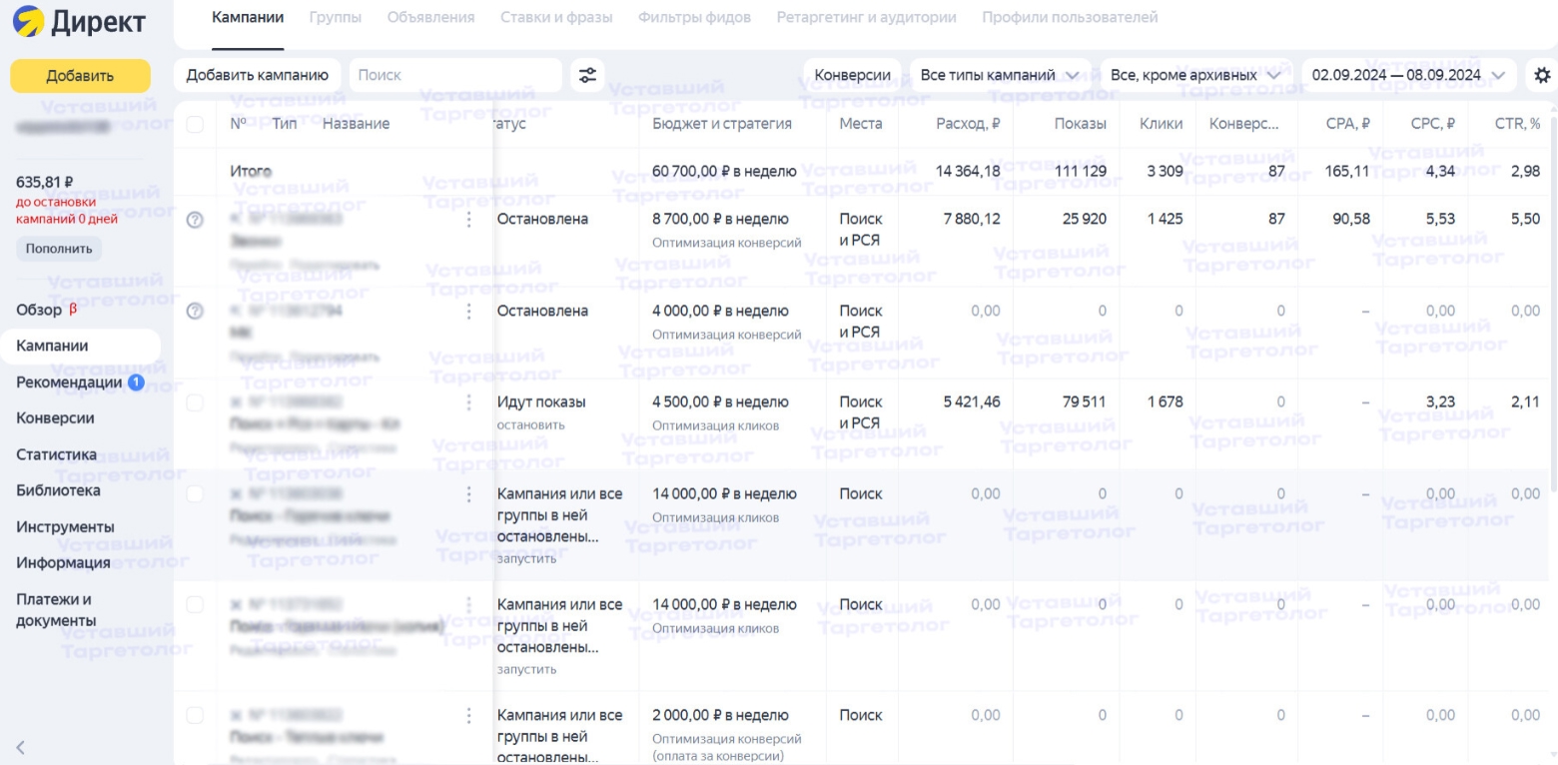Screen dimensions: 1558x765
Task: Open the Фильтры фидов tab
Action: (x=695, y=18)
